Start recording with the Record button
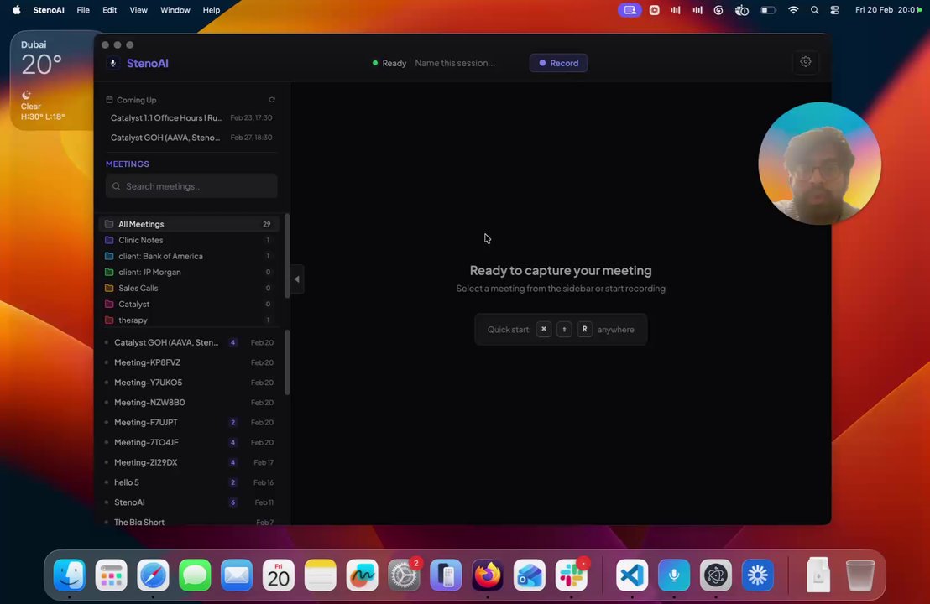930x604 pixels. pos(558,63)
